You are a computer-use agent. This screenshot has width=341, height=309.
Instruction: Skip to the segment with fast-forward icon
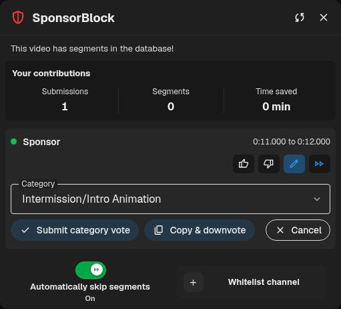(320, 164)
